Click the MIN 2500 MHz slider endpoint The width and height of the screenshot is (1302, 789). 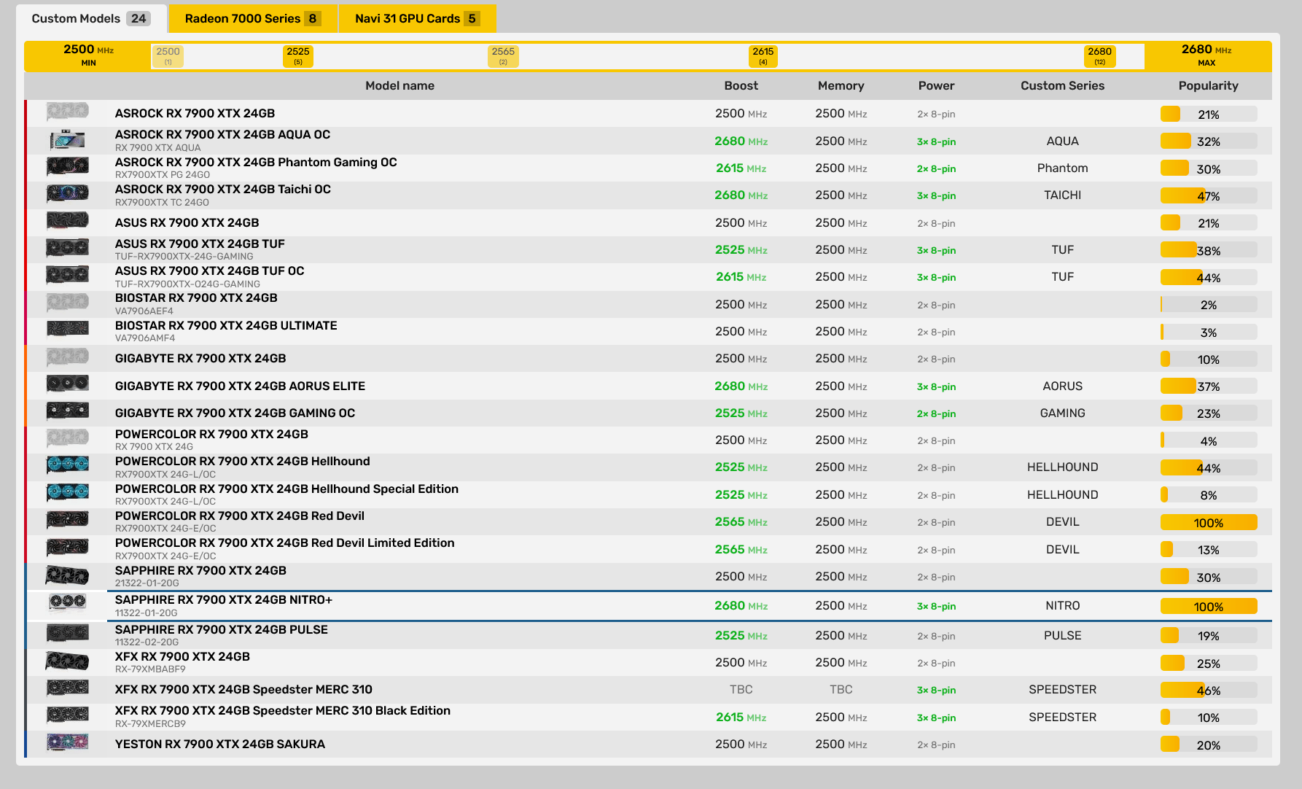pyautogui.click(x=87, y=55)
